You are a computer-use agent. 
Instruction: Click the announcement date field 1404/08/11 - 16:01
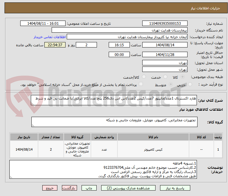43,24
